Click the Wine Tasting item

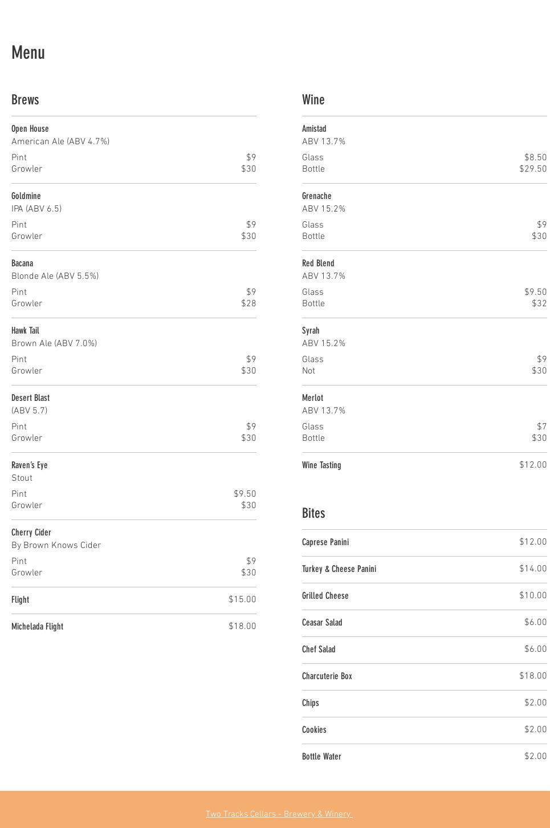tap(321, 465)
